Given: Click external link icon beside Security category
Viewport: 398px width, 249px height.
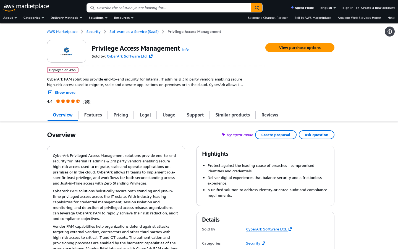Looking at the screenshot, I should [x=263, y=243].
